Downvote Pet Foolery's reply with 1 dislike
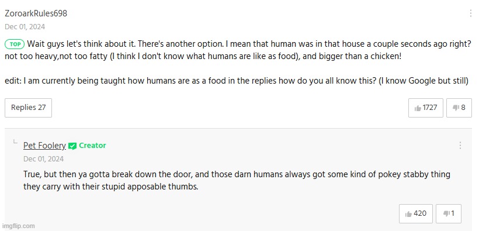 pyautogui.click(x=449, y=213)
